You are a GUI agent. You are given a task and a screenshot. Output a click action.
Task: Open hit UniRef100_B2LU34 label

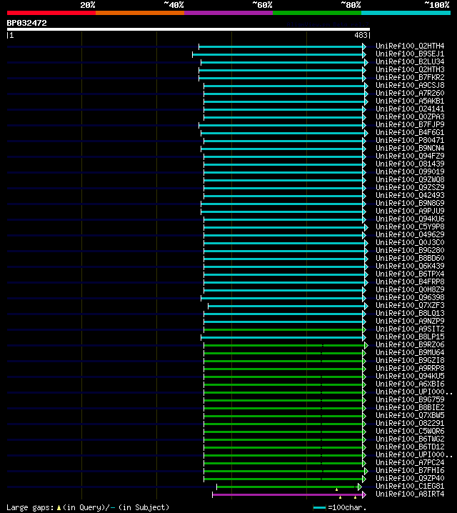410,61
